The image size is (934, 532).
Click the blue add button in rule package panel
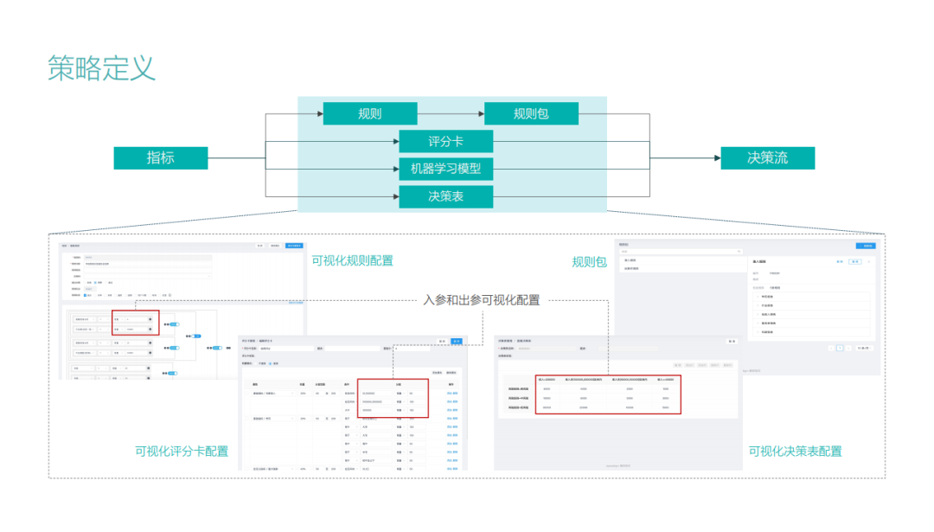coord(866,246)
